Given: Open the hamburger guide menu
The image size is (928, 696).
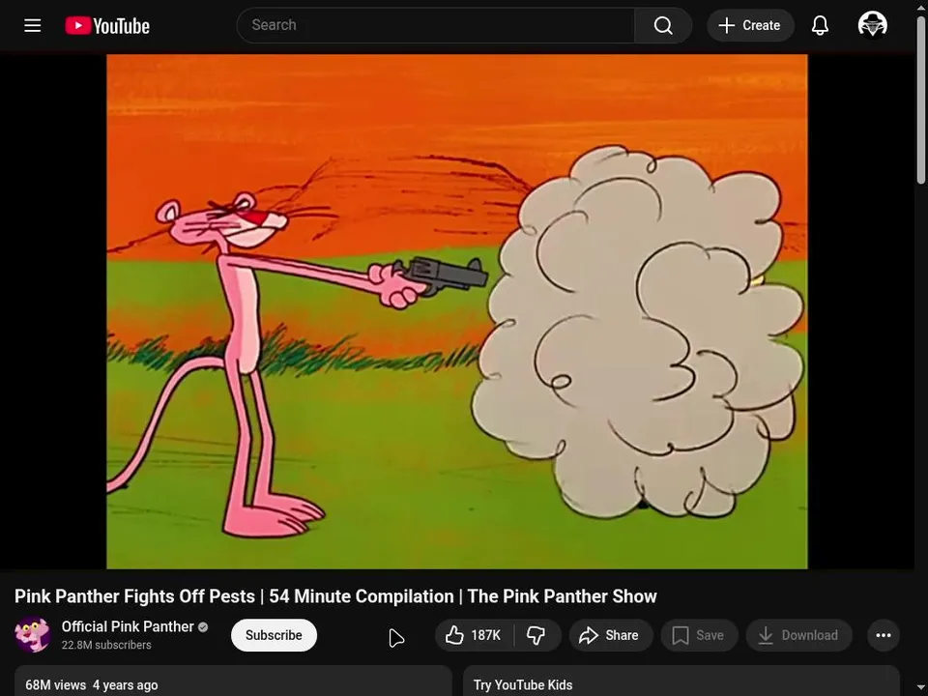Looking at the screenshot, I should tap(33, 25).
